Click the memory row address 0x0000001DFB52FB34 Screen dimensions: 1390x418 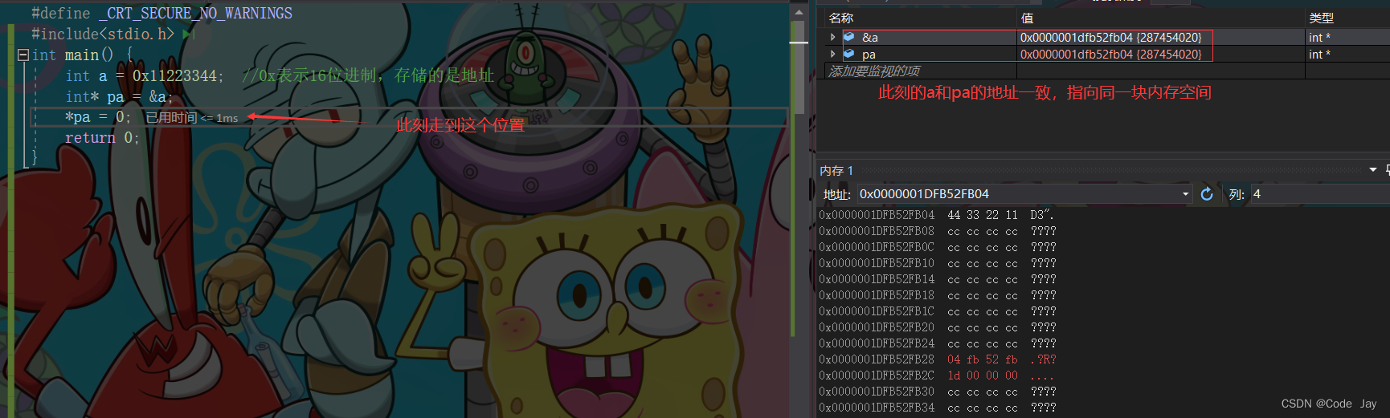pyautogui.click(x=877, y=408)
